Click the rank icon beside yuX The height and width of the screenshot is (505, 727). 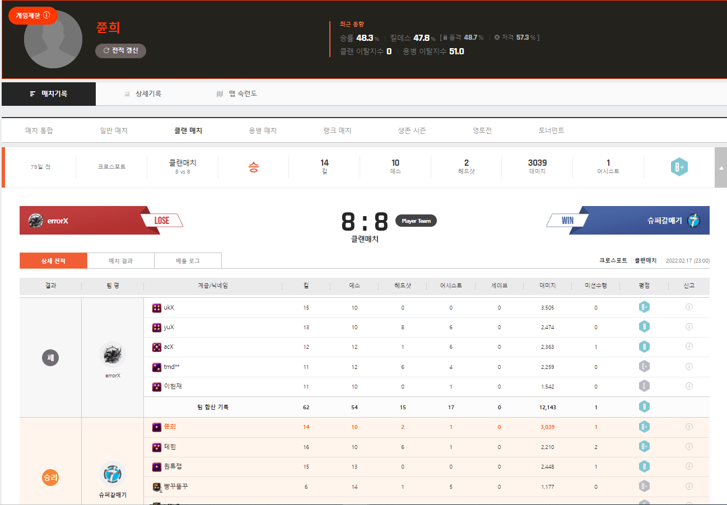(x=157, y=328)
